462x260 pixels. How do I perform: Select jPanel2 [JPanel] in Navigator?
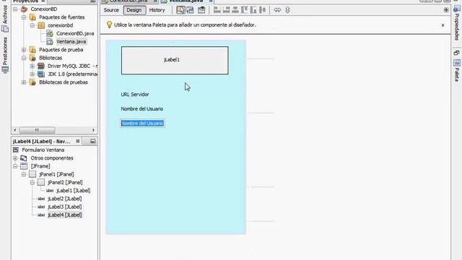(65, 183)
